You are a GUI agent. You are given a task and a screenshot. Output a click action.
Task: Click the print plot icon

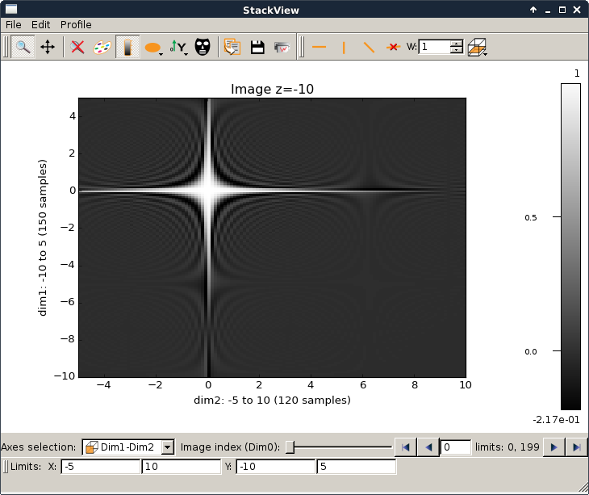coord(282,47)
